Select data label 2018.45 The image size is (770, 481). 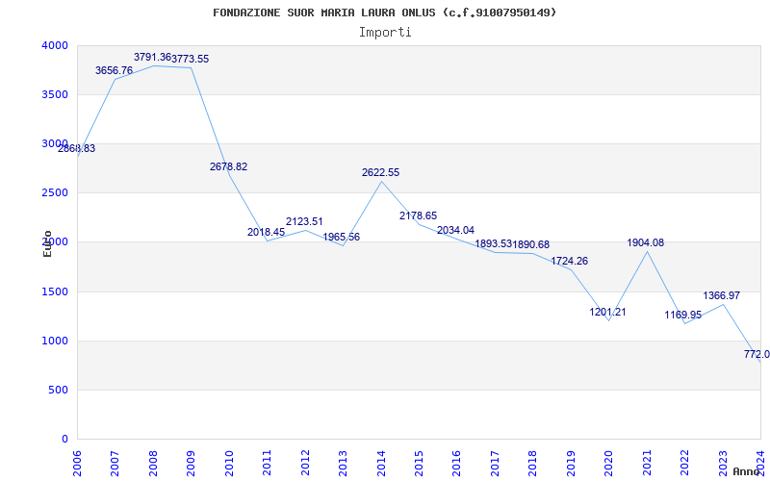pos(267,232)
